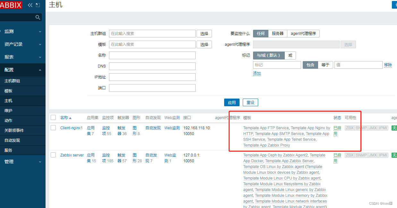Click the 重设 filter button

click(250, 102)
